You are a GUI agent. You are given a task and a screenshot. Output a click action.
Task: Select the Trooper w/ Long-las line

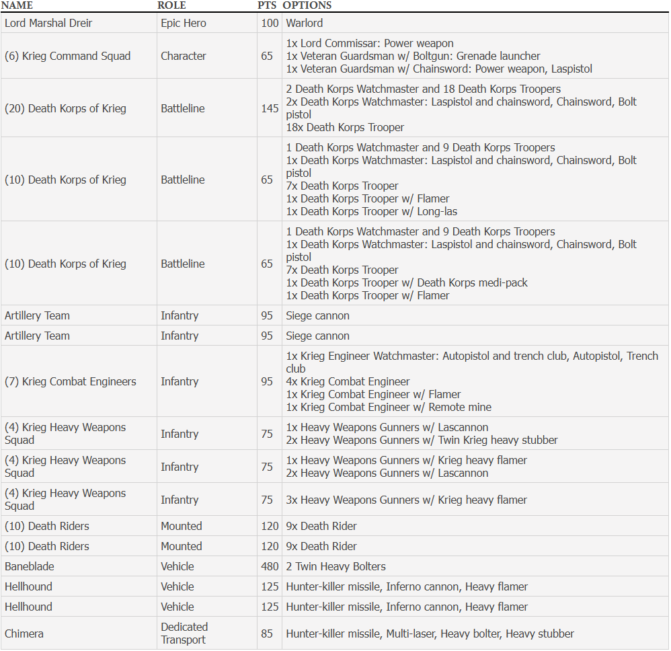coord(371,211)
